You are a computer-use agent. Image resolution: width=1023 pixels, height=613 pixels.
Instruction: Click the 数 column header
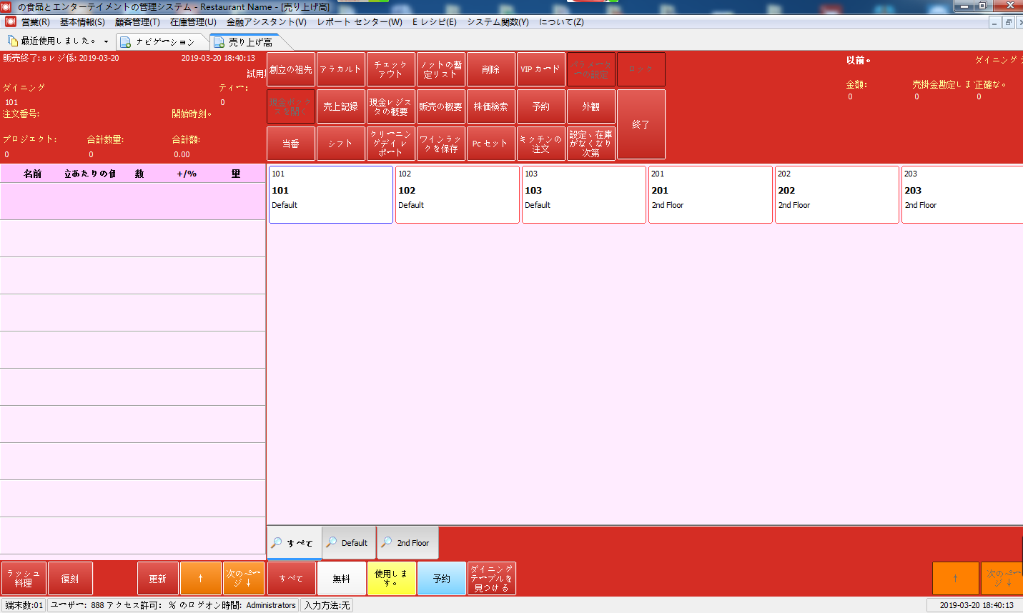coord(139,174)
